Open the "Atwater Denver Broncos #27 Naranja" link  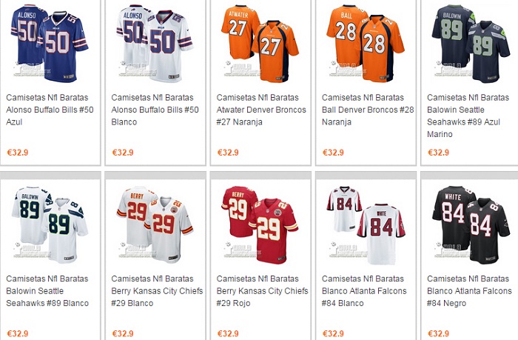tap(260, 110)
